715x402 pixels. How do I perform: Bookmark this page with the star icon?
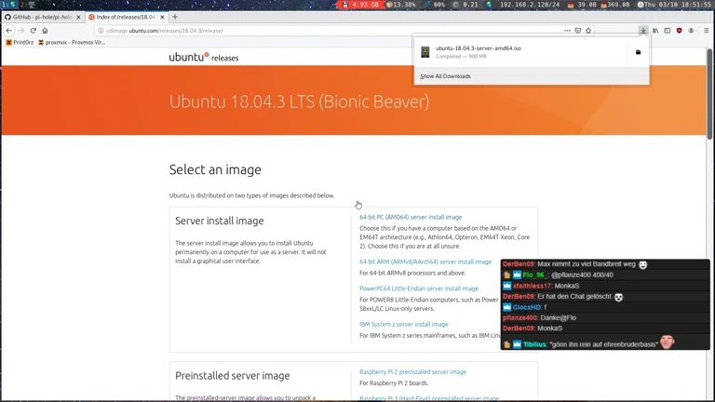pos(588,31)
